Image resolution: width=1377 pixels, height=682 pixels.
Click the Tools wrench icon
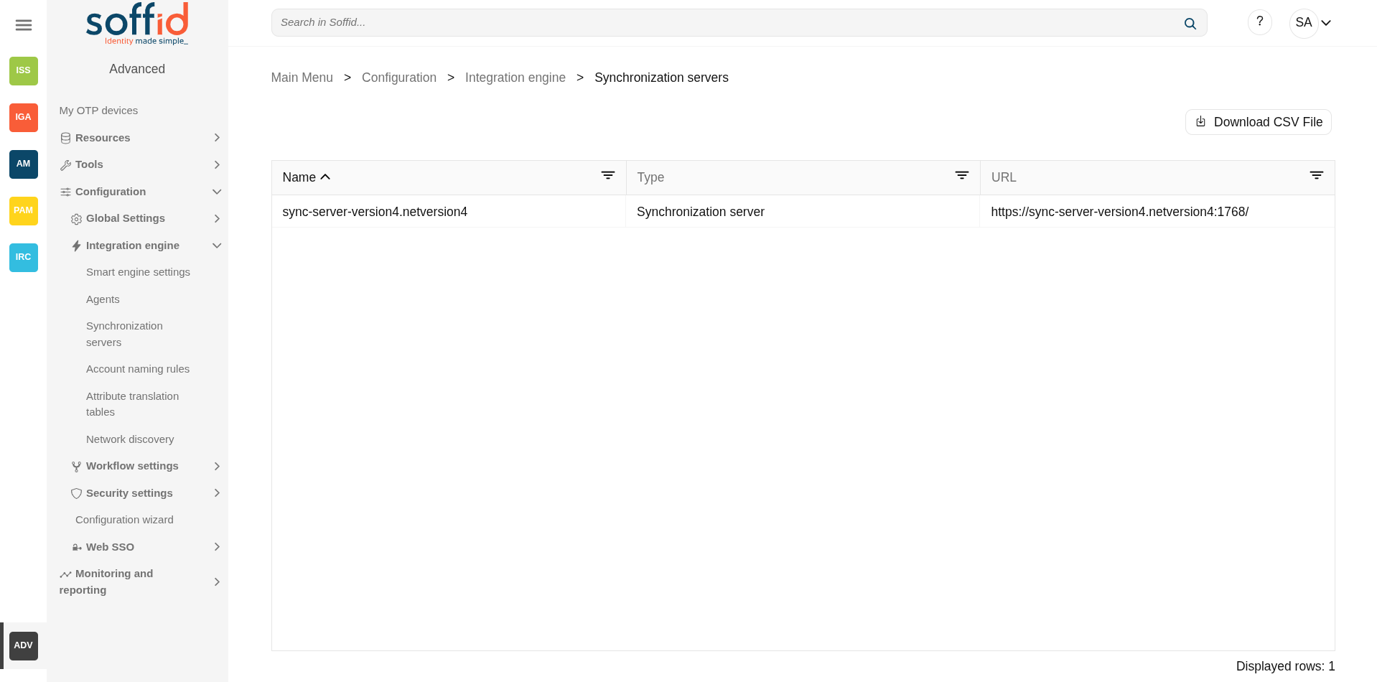(65, 165)
